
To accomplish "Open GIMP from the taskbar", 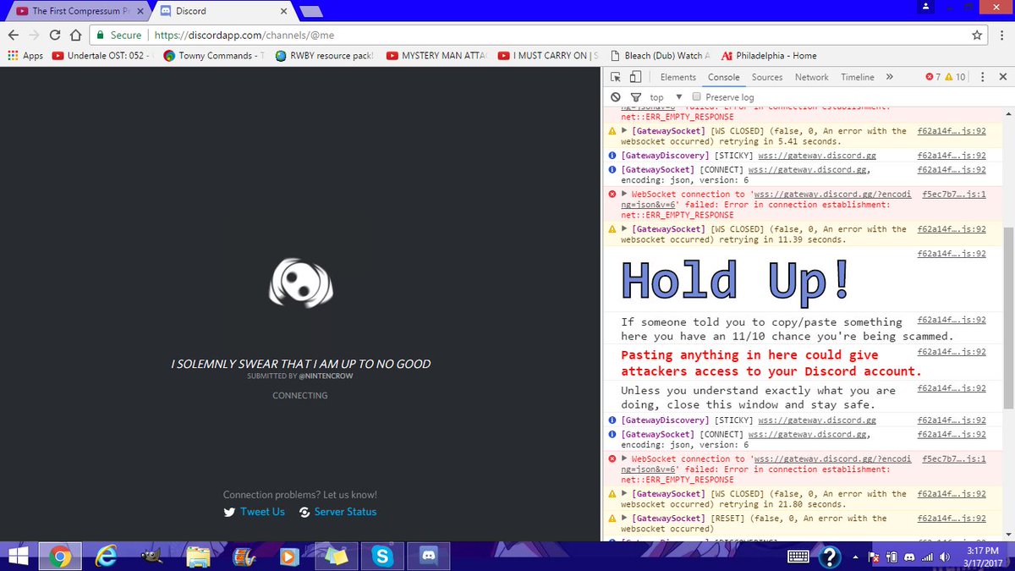I will tap(151, 556).
